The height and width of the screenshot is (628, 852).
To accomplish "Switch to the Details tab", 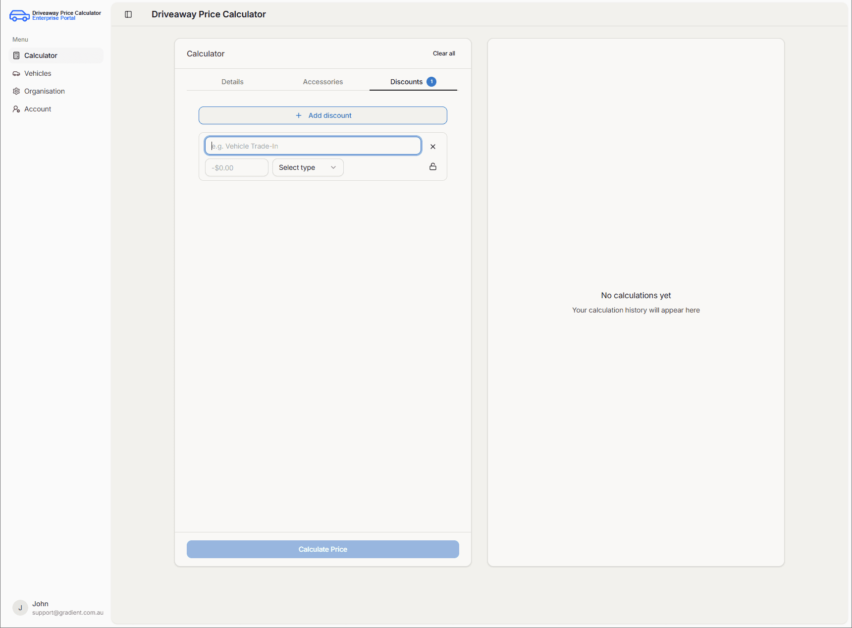I will (x=232, y=82).
